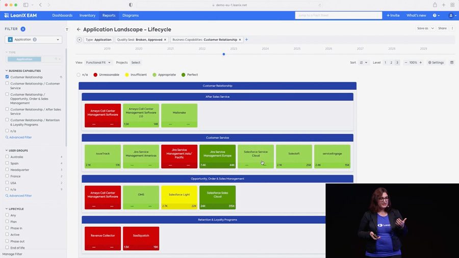This screenshot has height=258, width=459.
Task: Open the Sort order dropdown
Action: [x=363, y=63]
